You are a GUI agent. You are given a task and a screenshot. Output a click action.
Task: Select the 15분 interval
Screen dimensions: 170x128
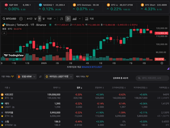point(49,19)
